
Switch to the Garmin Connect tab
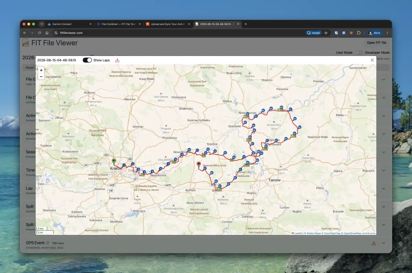69,24
